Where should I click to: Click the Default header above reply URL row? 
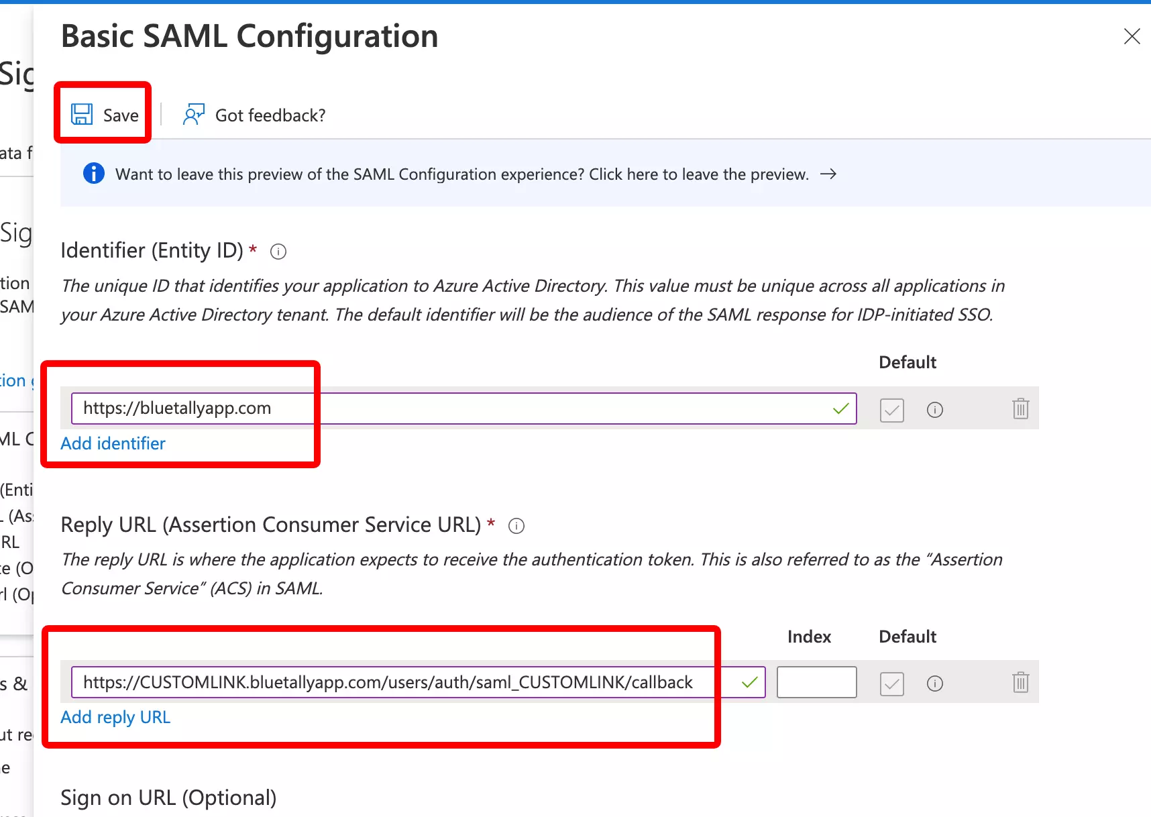[908, 637]
